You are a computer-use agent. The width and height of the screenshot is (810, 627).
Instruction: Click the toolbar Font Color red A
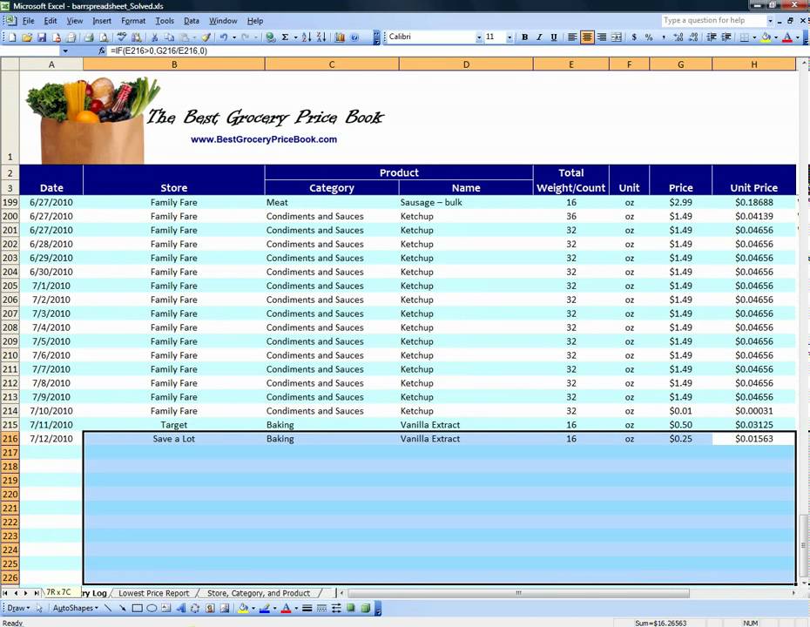787,37
